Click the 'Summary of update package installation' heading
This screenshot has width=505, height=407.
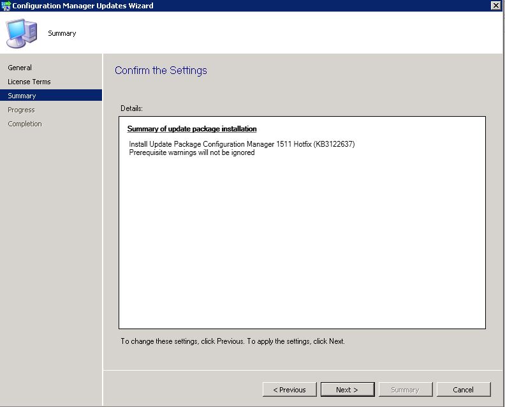pos(192,129)
